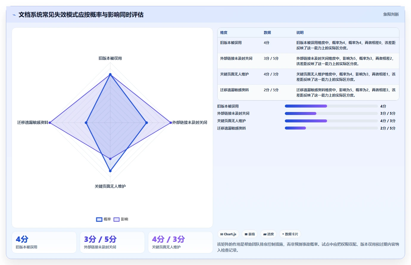411x265 pixels.
Task: Click the radar axis label 关键页面无人维护
Action: (x=110, y=186)
